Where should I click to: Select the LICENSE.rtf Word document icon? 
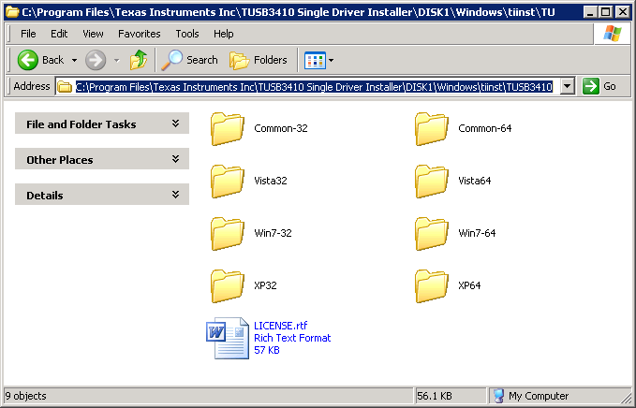pos(227,338)
